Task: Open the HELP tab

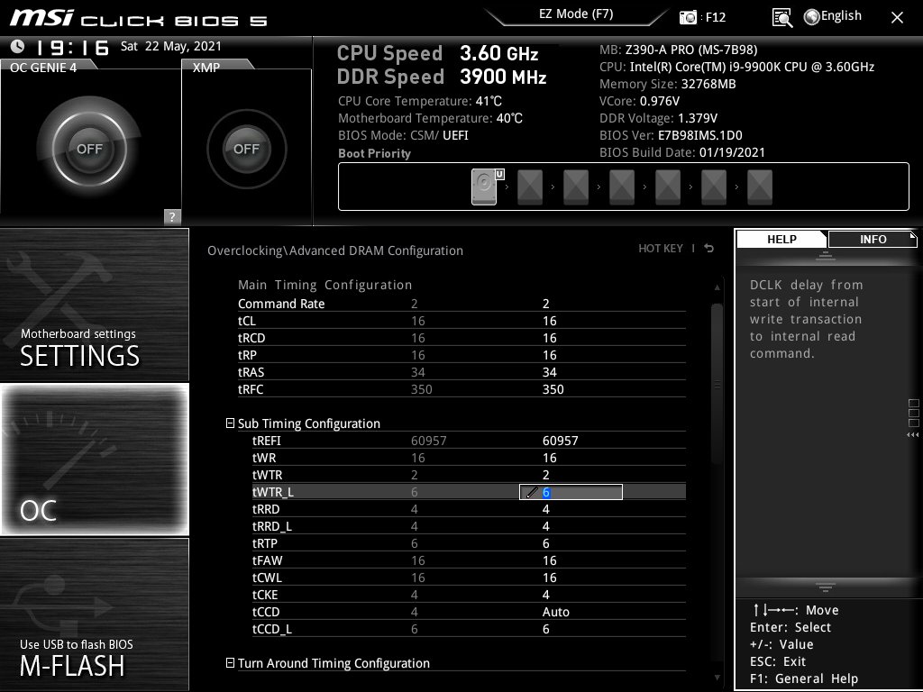Action: pyautogui.click(x=781, y=240)
